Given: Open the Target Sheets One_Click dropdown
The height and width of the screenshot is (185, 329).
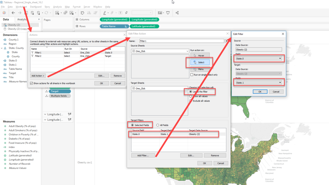Looking at the screenshot, I should pos(160,88).
